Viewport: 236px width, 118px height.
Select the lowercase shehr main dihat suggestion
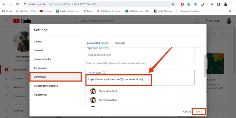(x=140, y=100)
